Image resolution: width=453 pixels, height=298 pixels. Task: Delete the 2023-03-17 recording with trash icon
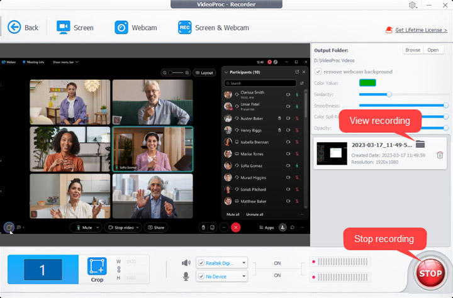440,155
